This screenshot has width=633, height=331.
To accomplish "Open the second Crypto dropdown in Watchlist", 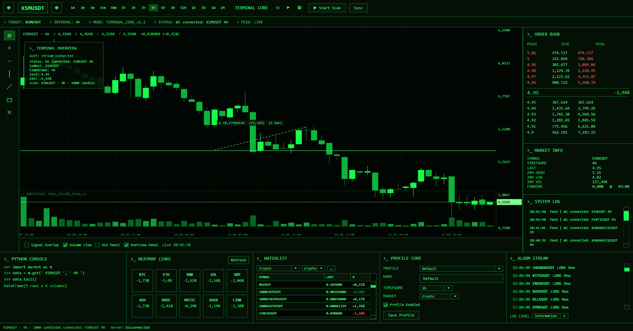I will pos(313,268).
